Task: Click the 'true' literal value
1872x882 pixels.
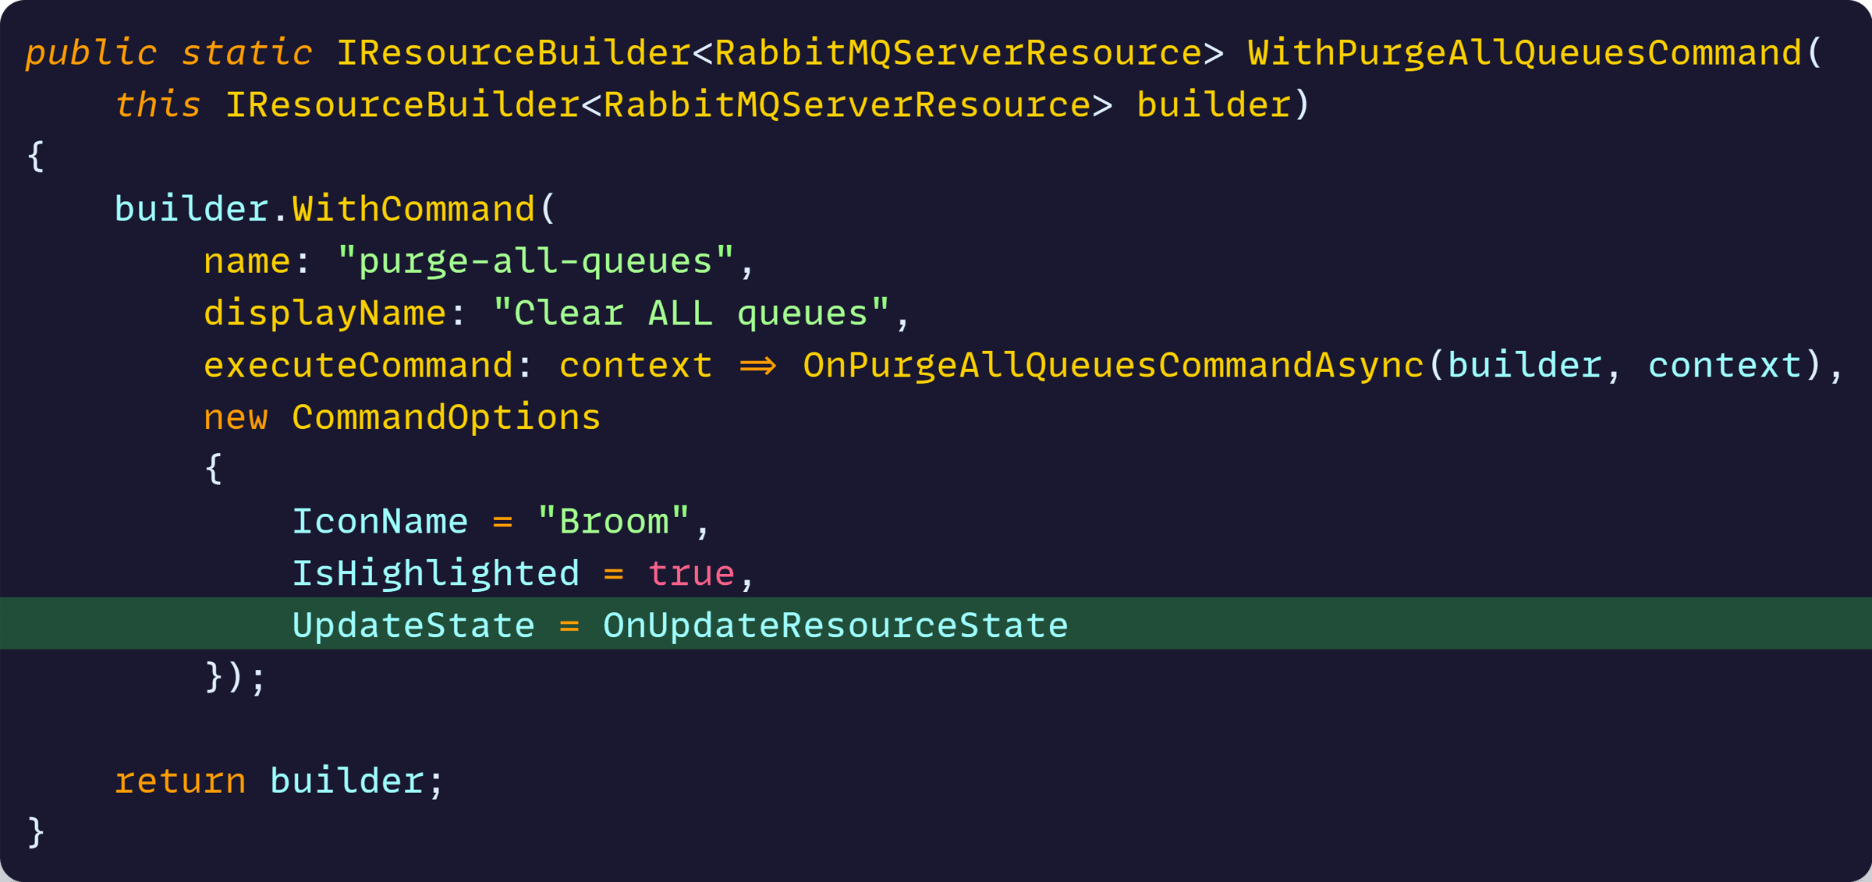Action: pyautogui.click(x=691, y=573)
